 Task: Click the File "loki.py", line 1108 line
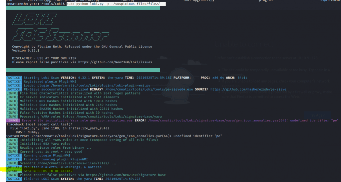pyautogui.click(x=60, y=128)
